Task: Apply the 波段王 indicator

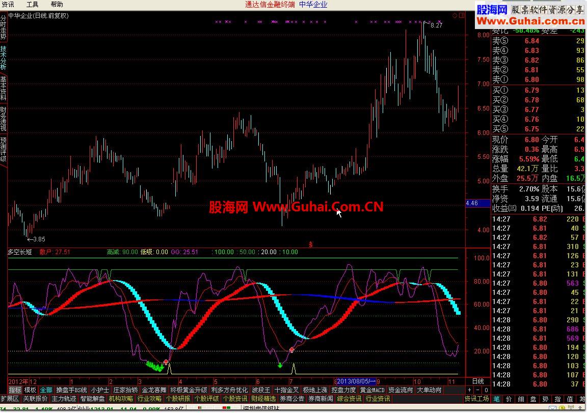Action: (x=261, y=390)
